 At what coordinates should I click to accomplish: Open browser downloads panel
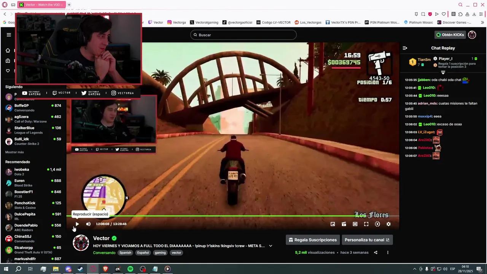click(474, 14)
